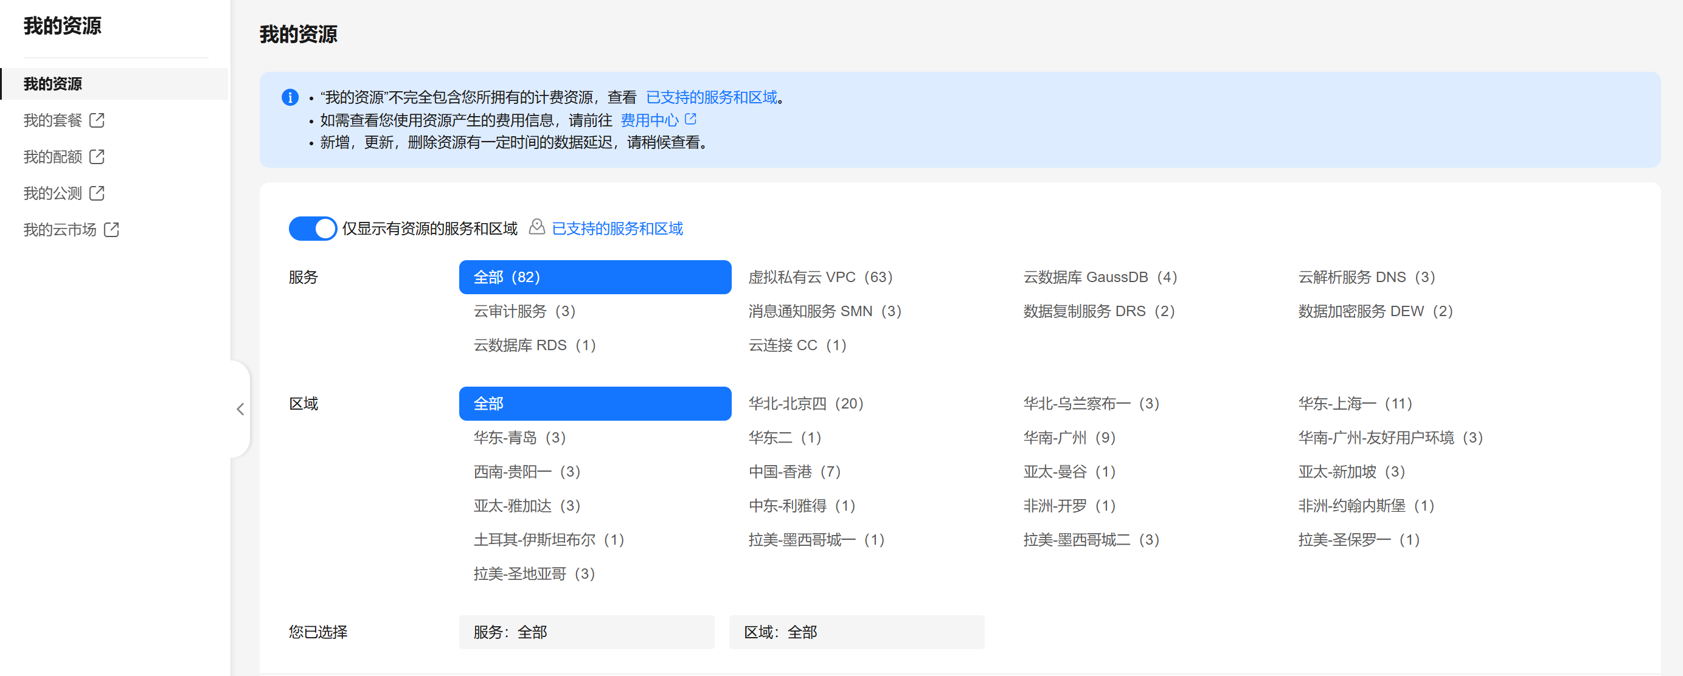
Task: Click the 服务：全部 selected filter box
Action: 586,632
